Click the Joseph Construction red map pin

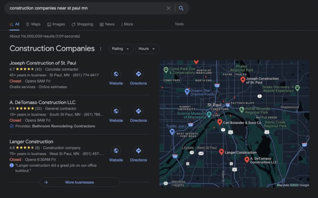click(243, 80)
